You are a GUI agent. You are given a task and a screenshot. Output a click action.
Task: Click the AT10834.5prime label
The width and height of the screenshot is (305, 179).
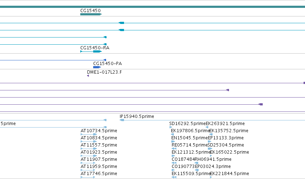coord(99,138)
